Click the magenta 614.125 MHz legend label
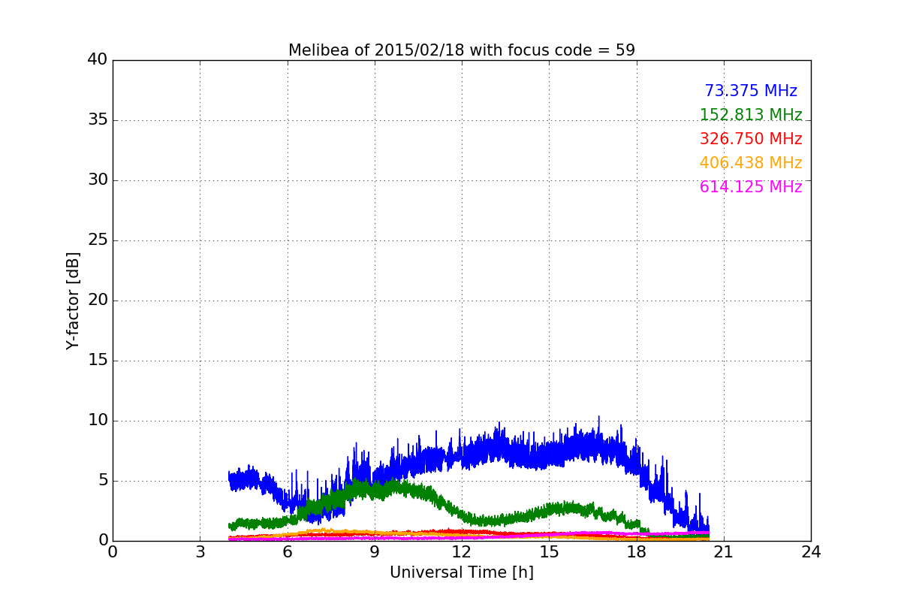Screen dimensions: 901x601 pyautogui.click(x=751, y=187)
